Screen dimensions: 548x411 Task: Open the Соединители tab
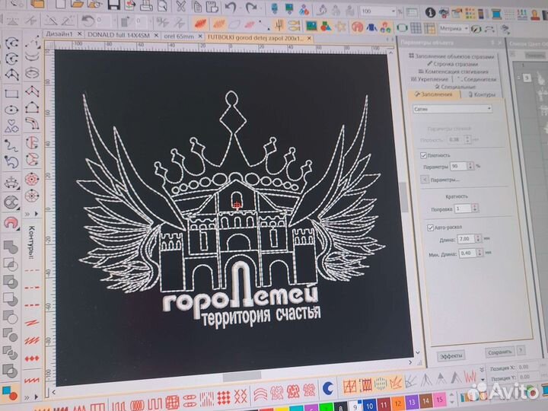[476, 79]
